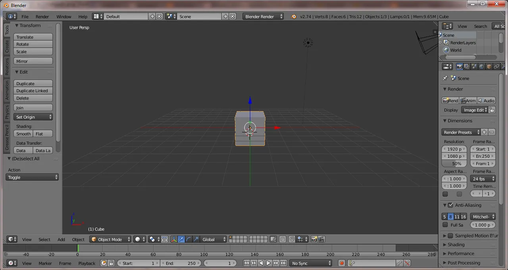The height and width of the screenshot is (270, 508).
Task: Select the Object properties cube icon
Action: (489, 67)
